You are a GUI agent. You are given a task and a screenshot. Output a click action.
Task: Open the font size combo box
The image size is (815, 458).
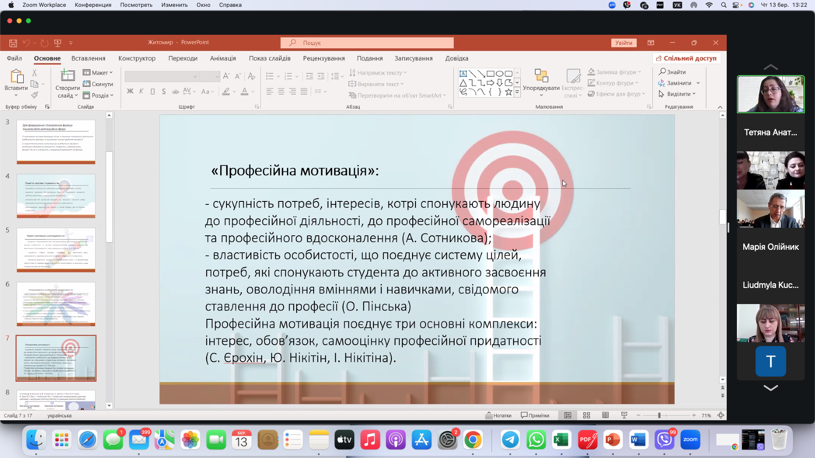(x=209, y=76)
